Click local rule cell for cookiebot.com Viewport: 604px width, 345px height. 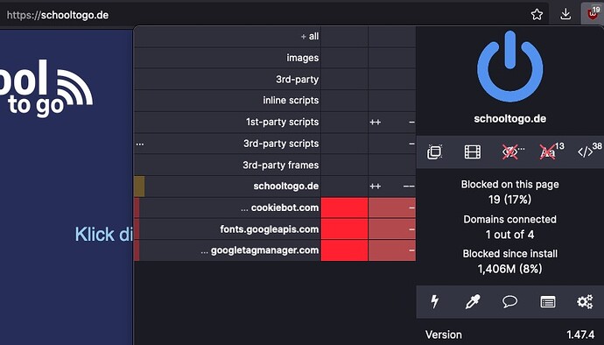392,208
